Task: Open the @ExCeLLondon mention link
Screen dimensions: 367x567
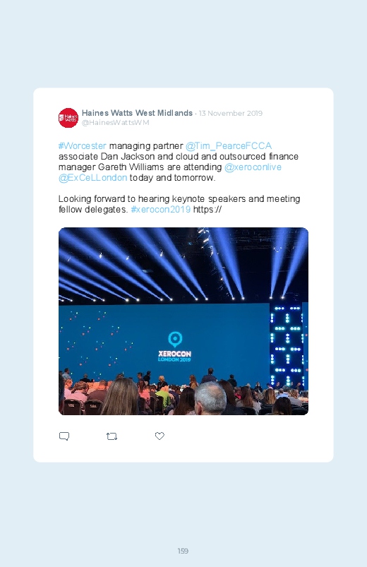Action: [93, 177]
